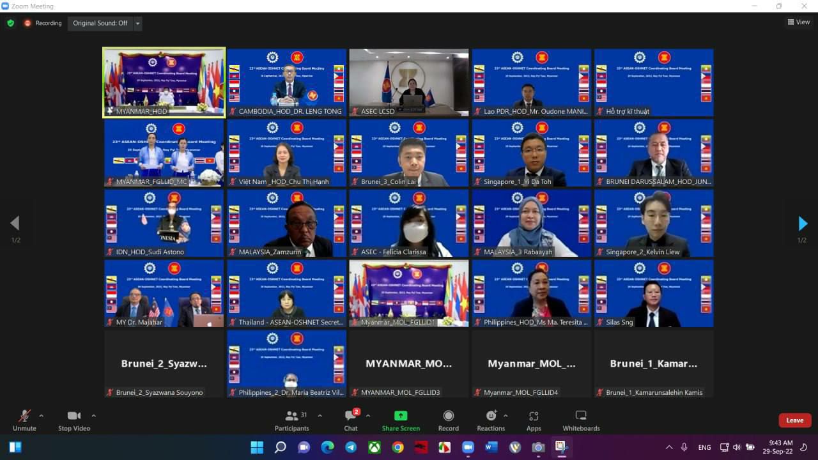Screen dimensions: 818x460
Task: Expand the Participants options chevron
Action: [320, 415]
